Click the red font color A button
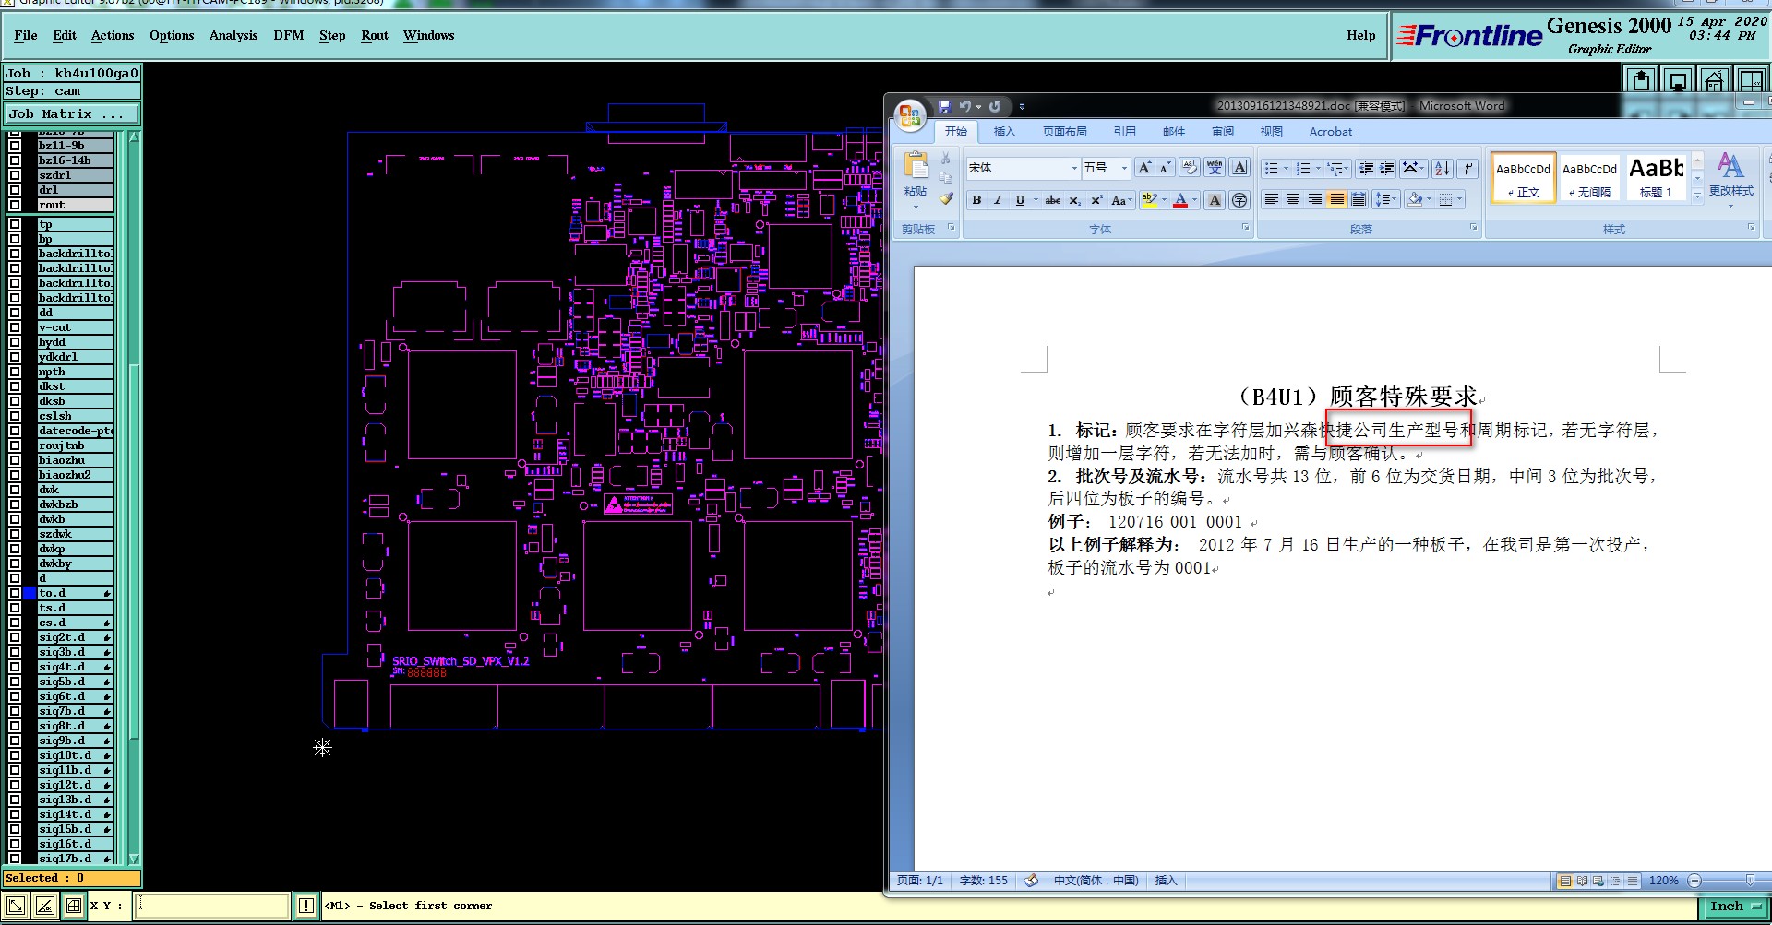1772x925 pixels. pyautogui.click(x=1180, y=200)
